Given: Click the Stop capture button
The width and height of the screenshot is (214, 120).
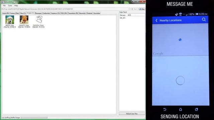Looking at the screenshot, I should click(142, 9).
